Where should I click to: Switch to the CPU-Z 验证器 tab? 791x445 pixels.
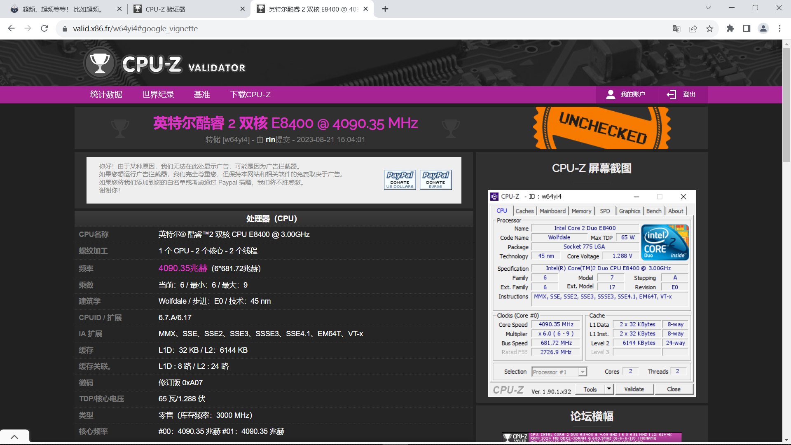[x=189, y=9]
